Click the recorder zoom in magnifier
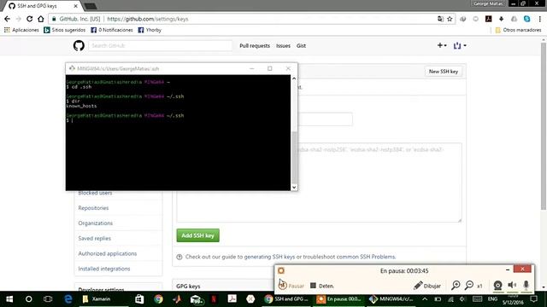 456,286
